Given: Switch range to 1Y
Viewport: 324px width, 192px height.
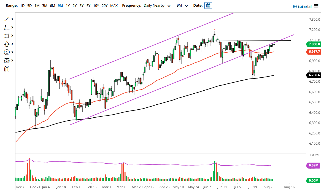Looking at the screenshot, I should click(x=68, y=5).
